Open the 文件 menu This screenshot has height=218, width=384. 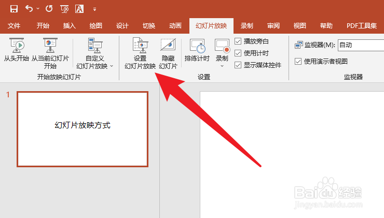14,26
